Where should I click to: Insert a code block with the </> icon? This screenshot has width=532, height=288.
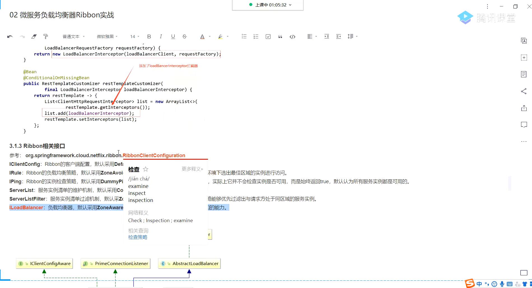(x=292, y=37)
